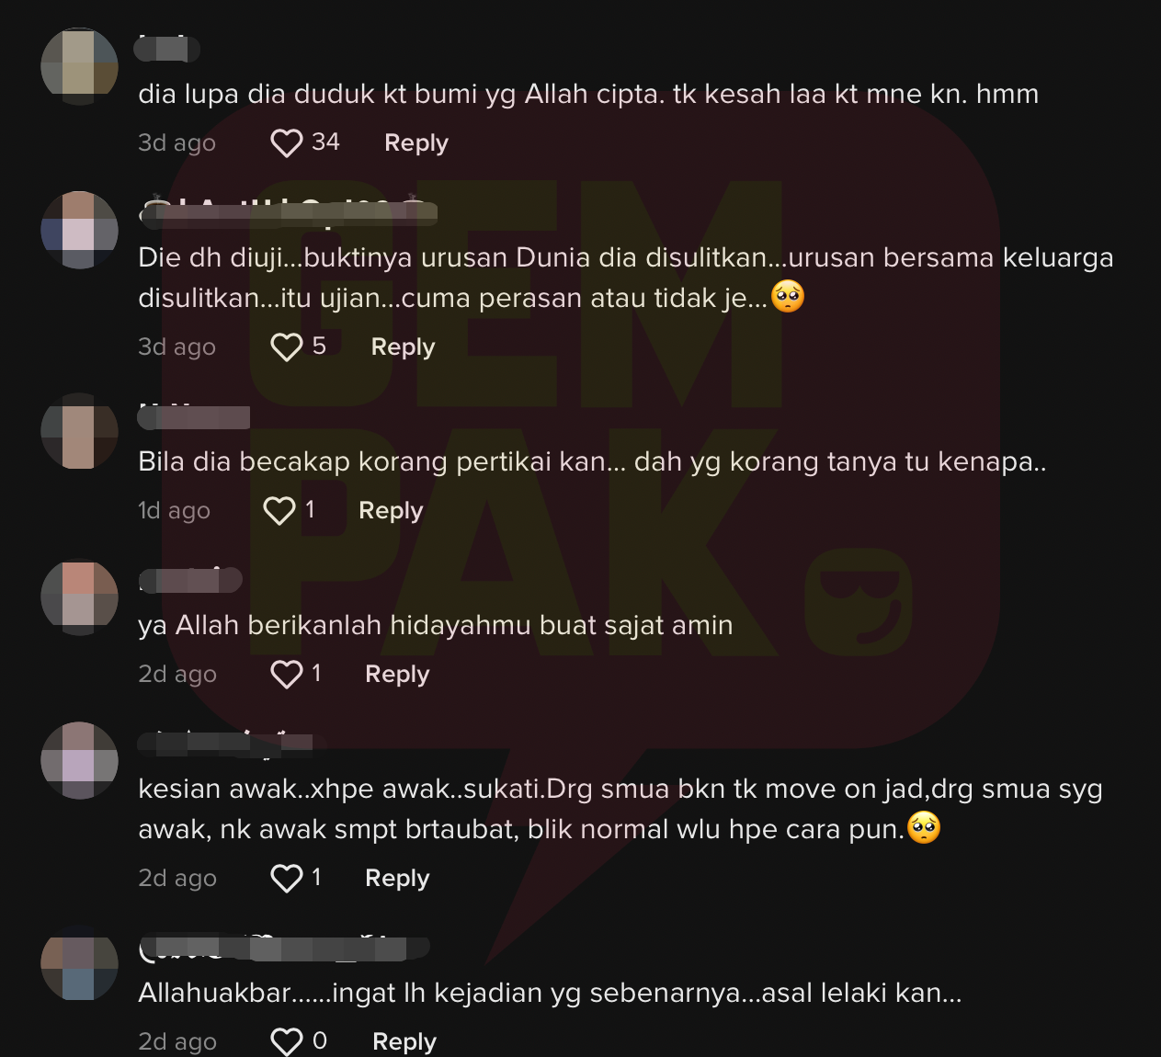Reply to 'Bila dia becakap' comment
The height and width of the screenshot is (1057, 1161).
[x=391, y=510]
